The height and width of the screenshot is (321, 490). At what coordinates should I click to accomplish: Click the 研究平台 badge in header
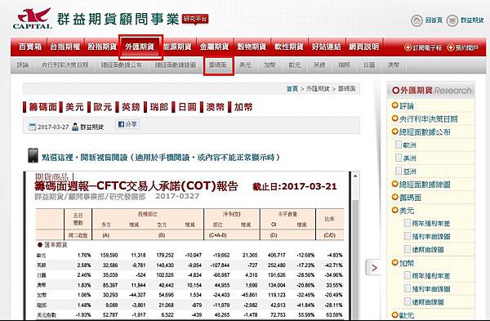[195, 19]
